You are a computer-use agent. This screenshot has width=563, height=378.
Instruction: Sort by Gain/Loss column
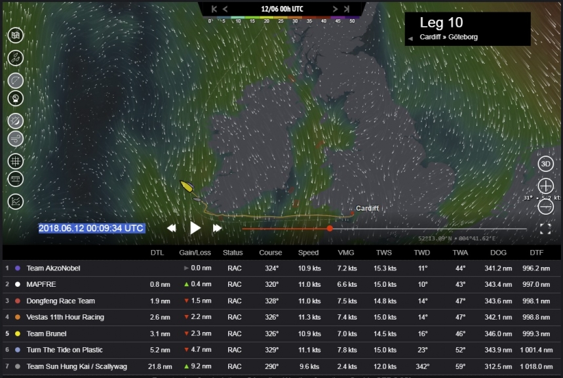click(x=195, y=253)
